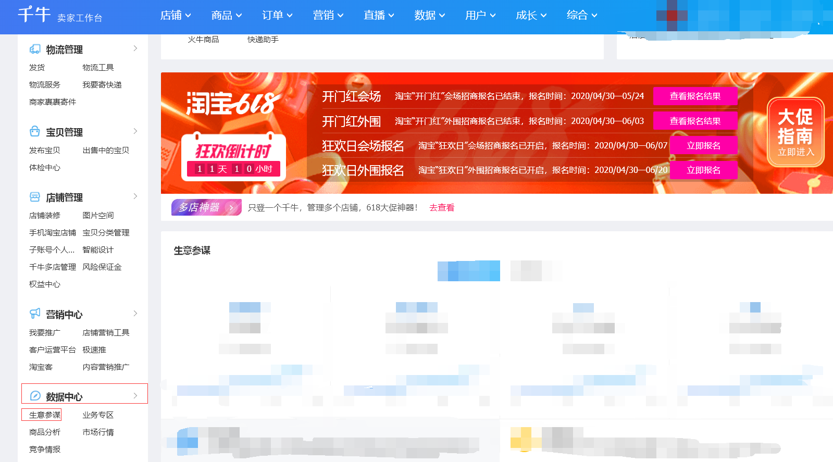
Task: Open 我要寄快递 link
Action: coord(102,84)
